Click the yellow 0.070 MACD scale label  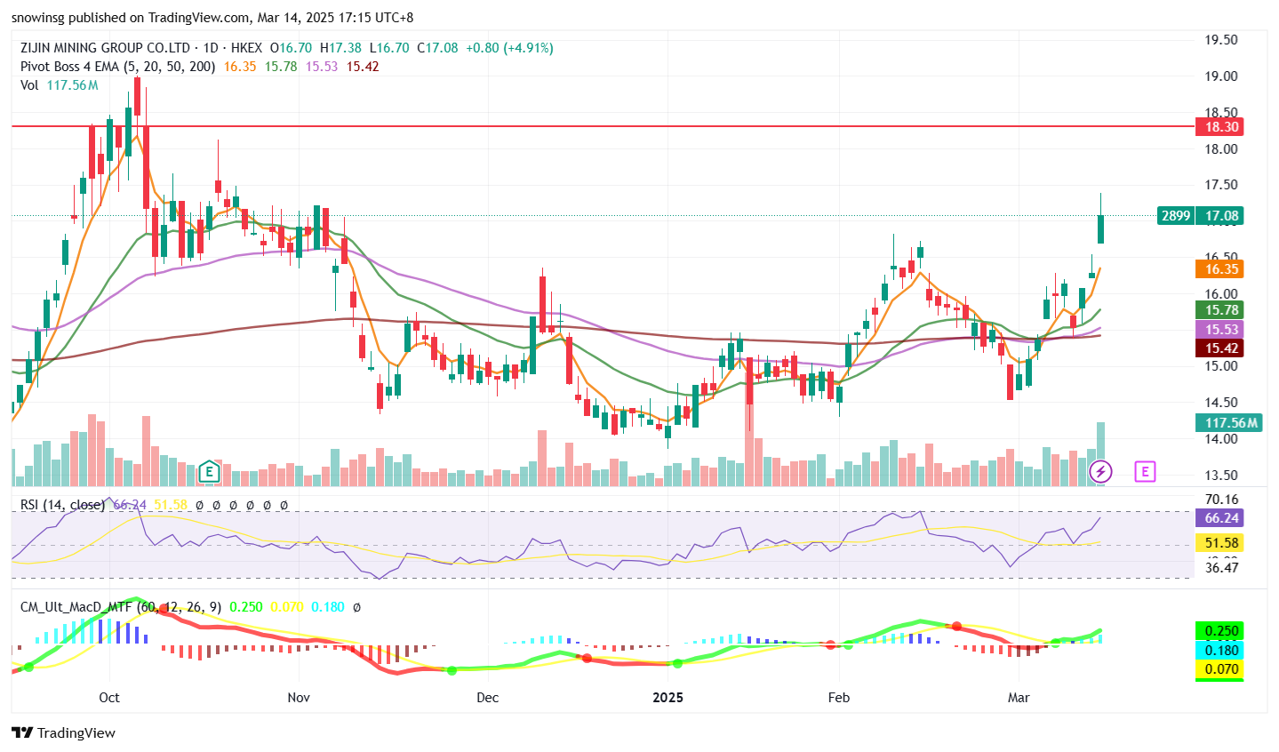1221,669
